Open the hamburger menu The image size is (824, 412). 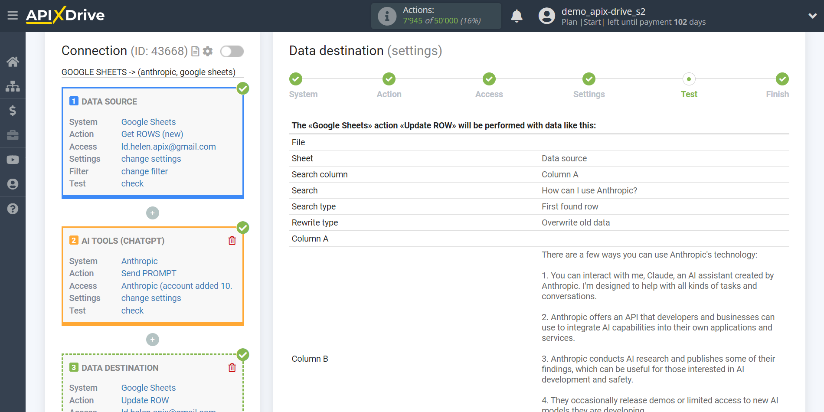[13, 16]
